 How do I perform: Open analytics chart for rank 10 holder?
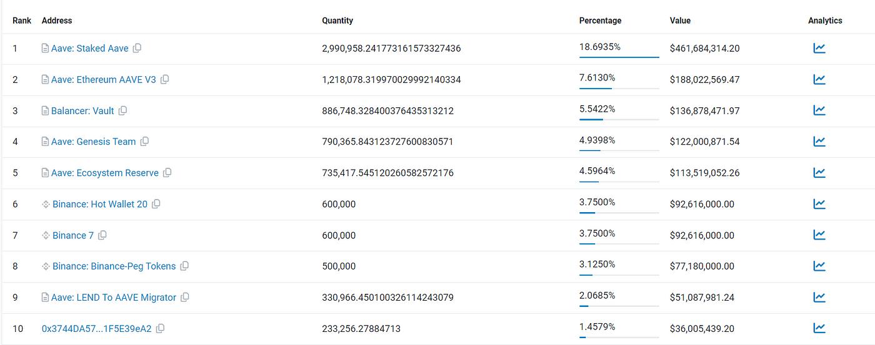(x=819, y=328)
